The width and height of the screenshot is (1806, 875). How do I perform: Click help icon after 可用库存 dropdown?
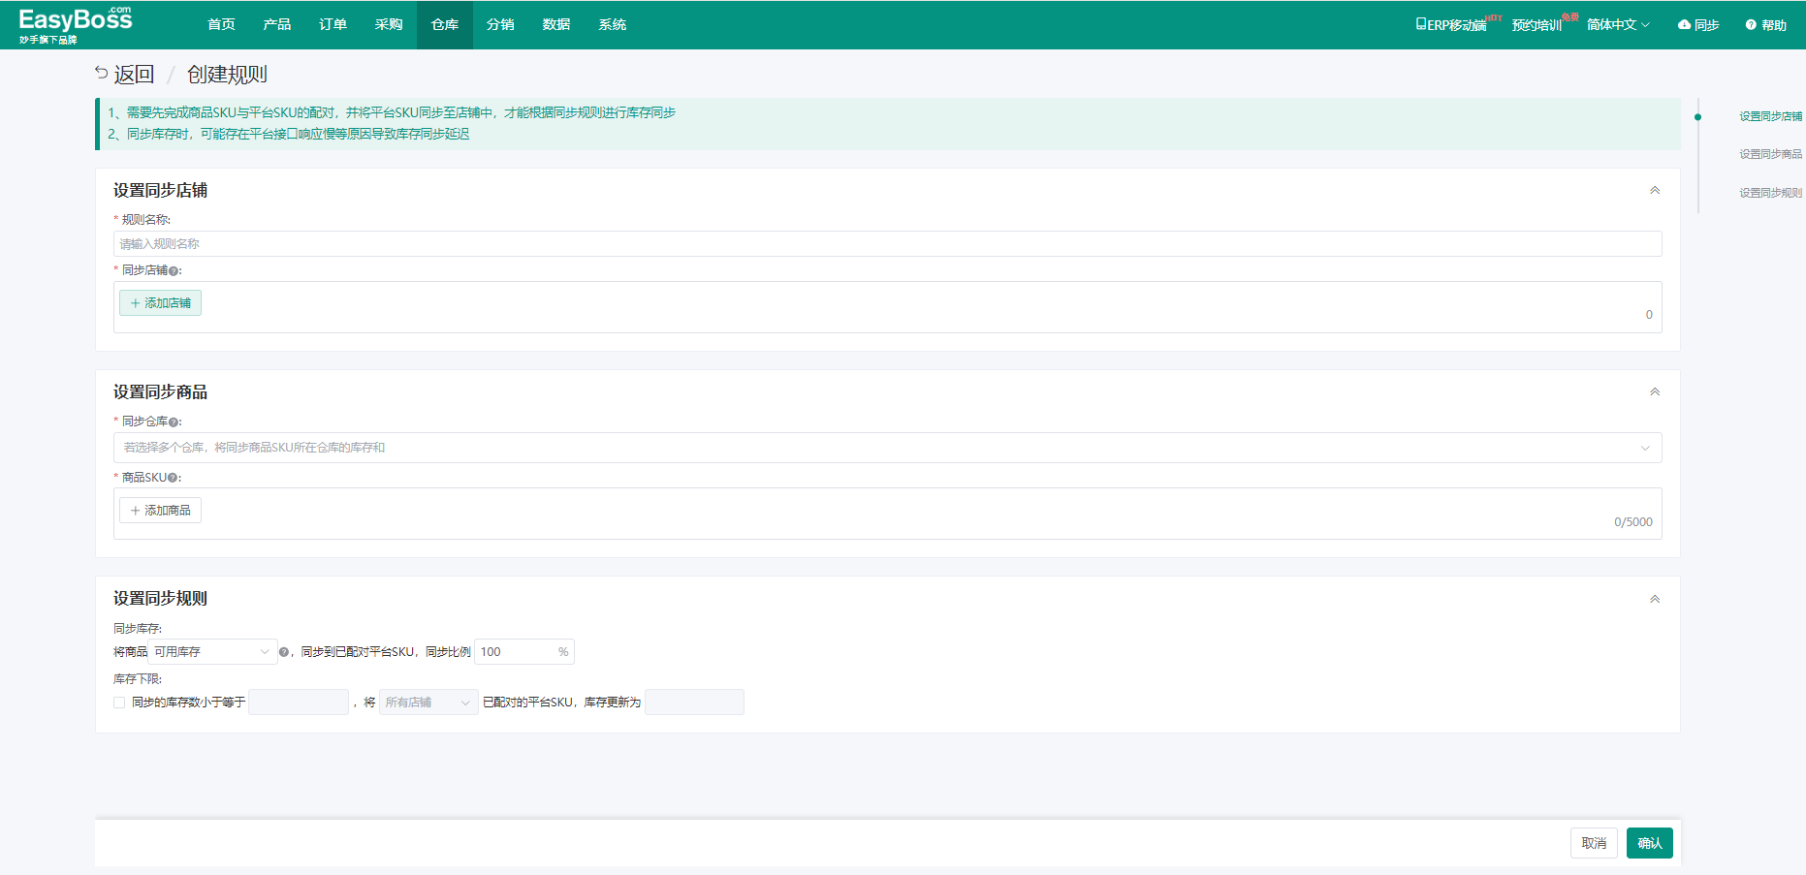click(284, 652)
